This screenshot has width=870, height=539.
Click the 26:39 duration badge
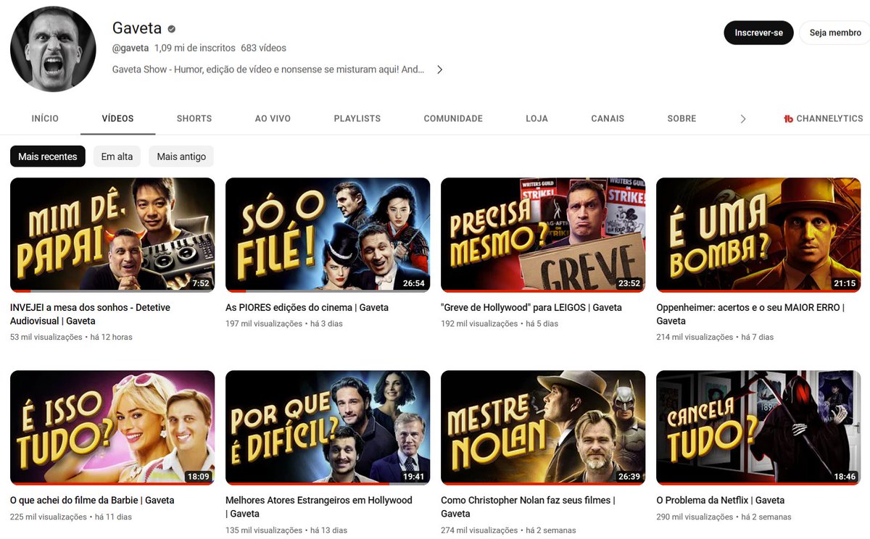(629, 477)
